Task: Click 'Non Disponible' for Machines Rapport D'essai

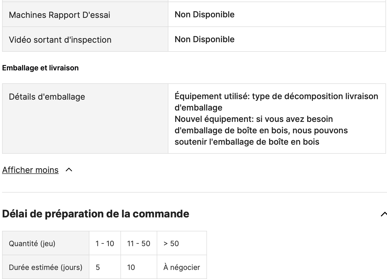Action: [205, 14]
